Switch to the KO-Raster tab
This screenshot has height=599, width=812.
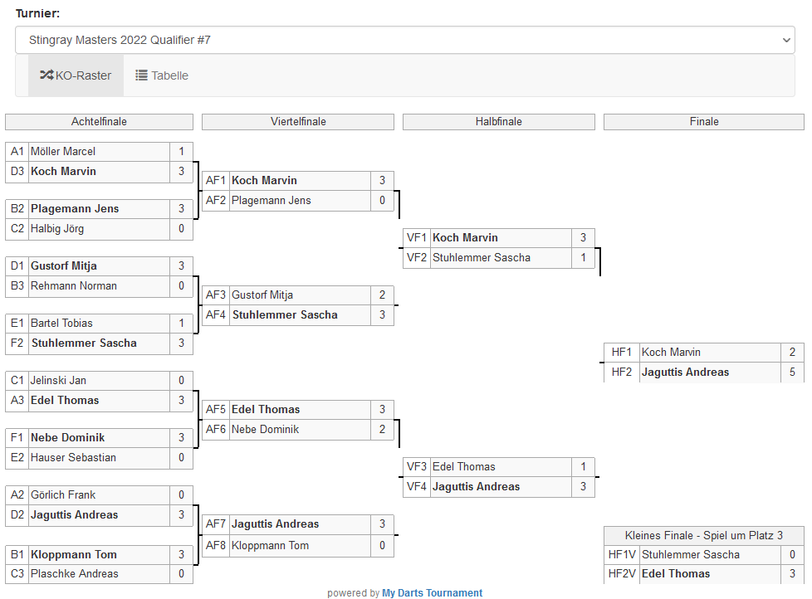[76, 75]
